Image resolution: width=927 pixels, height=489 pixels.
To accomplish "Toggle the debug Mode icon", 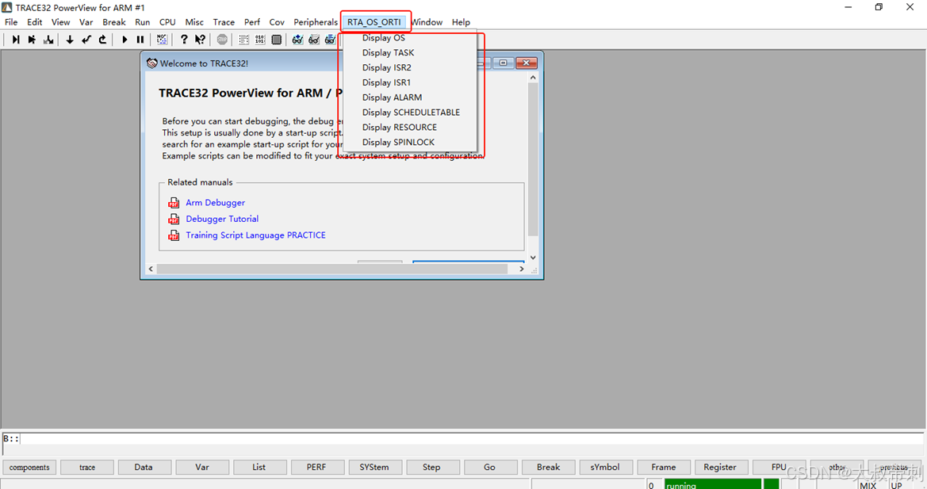I will click(162, 40).
